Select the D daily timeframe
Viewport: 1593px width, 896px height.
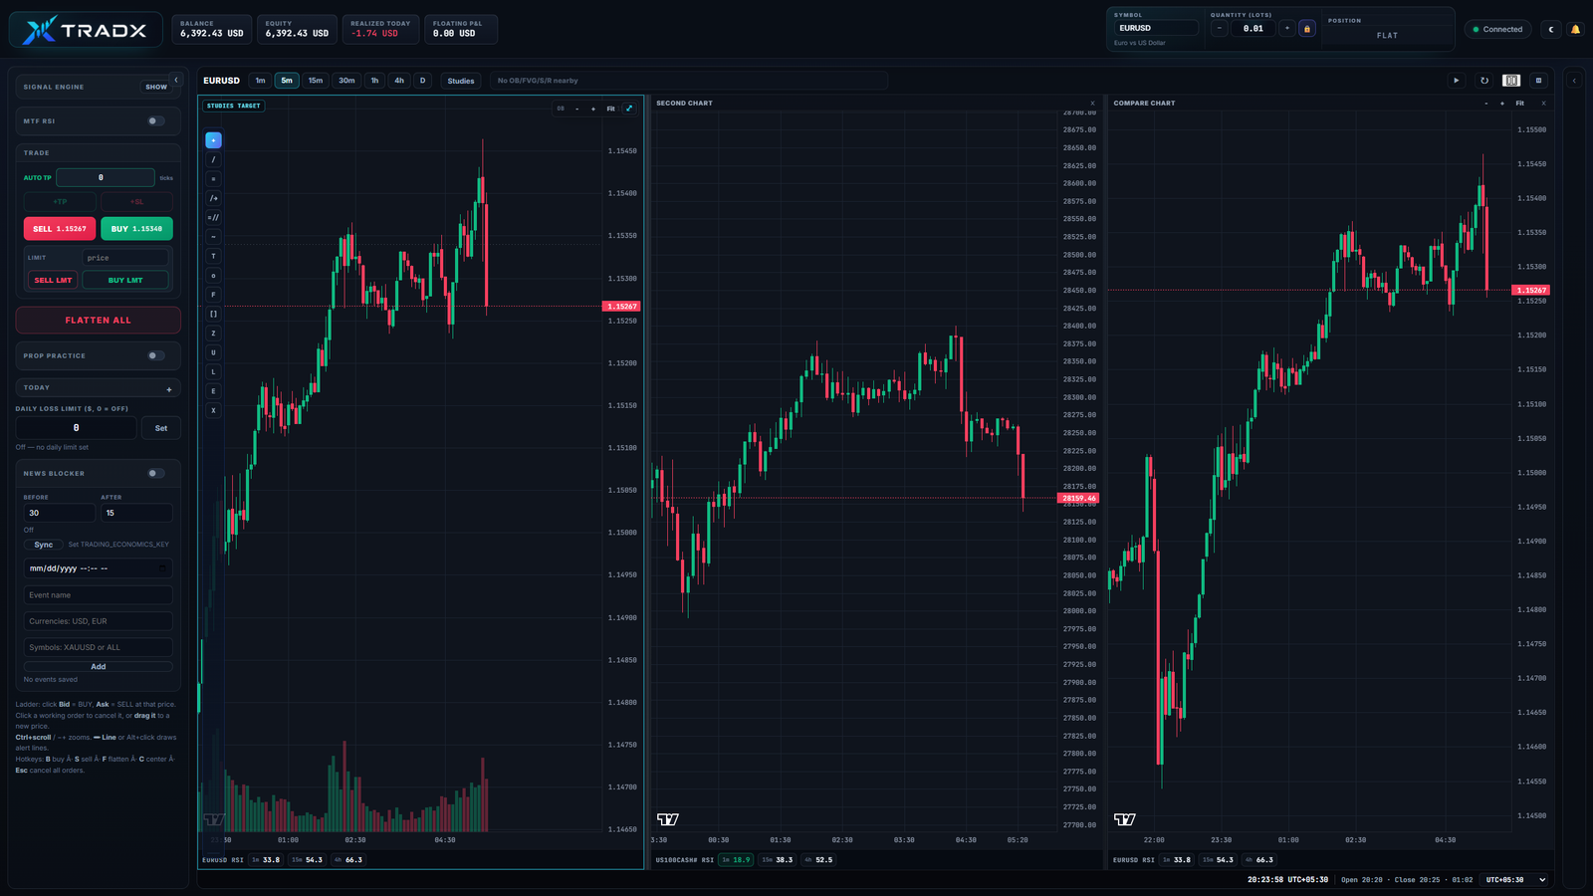422,81
